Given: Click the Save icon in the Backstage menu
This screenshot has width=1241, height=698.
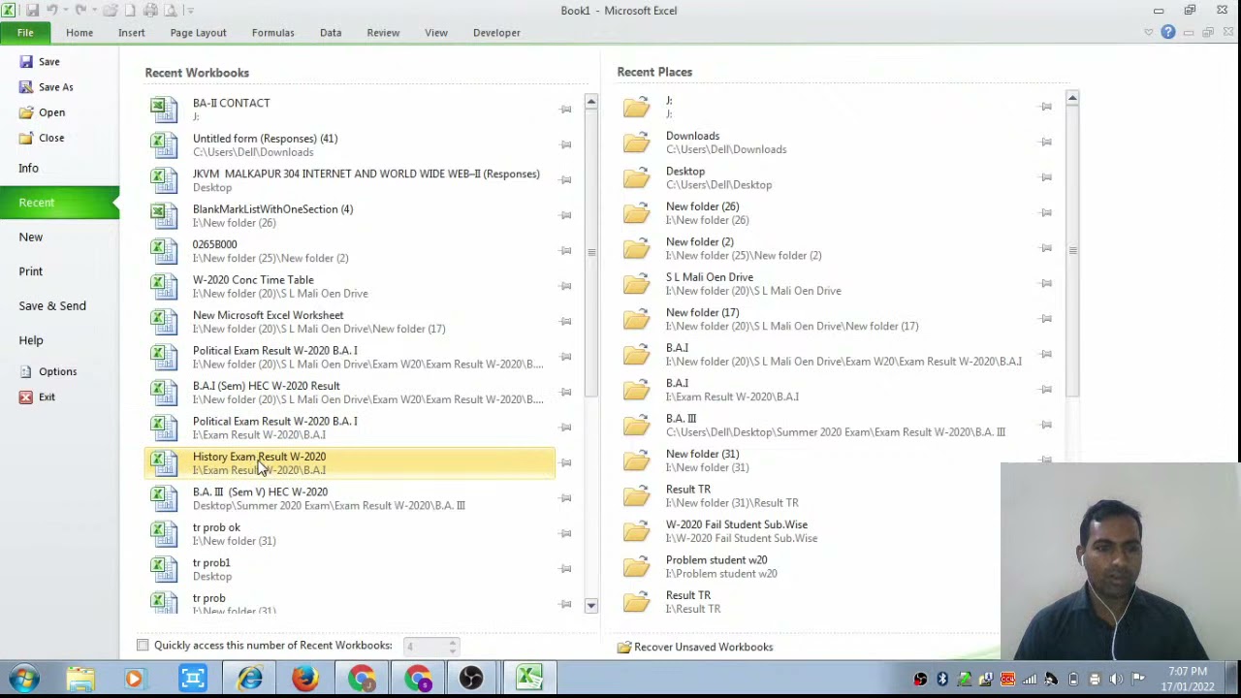Looking at the screenshot, I should coord(26,62).
